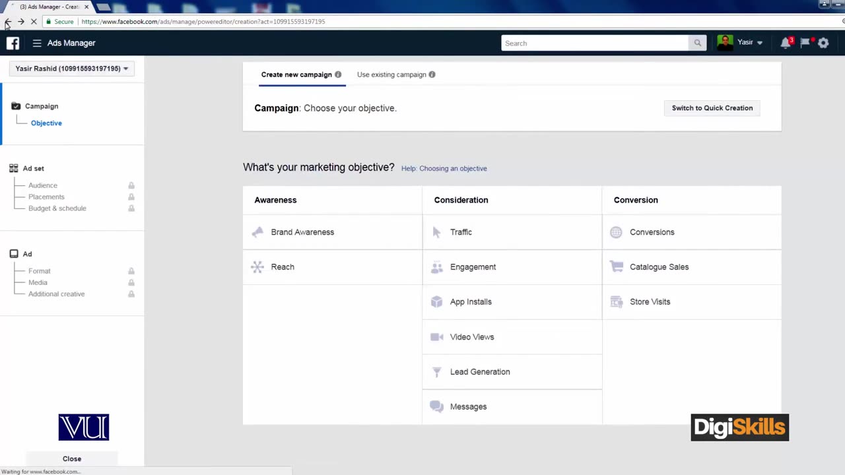Click the Campaign folder icon in sidebar
Screen dimensions: 845x475
coord(16,106)
